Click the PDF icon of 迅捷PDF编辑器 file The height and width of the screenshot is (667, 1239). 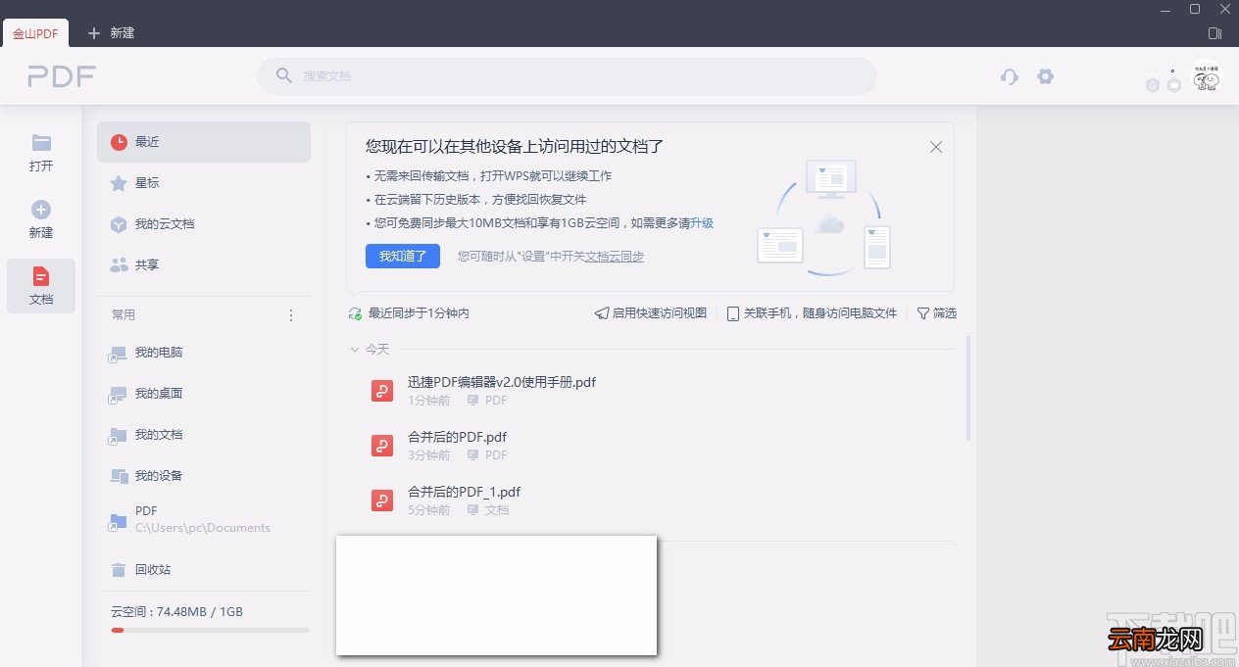point(382,391)
